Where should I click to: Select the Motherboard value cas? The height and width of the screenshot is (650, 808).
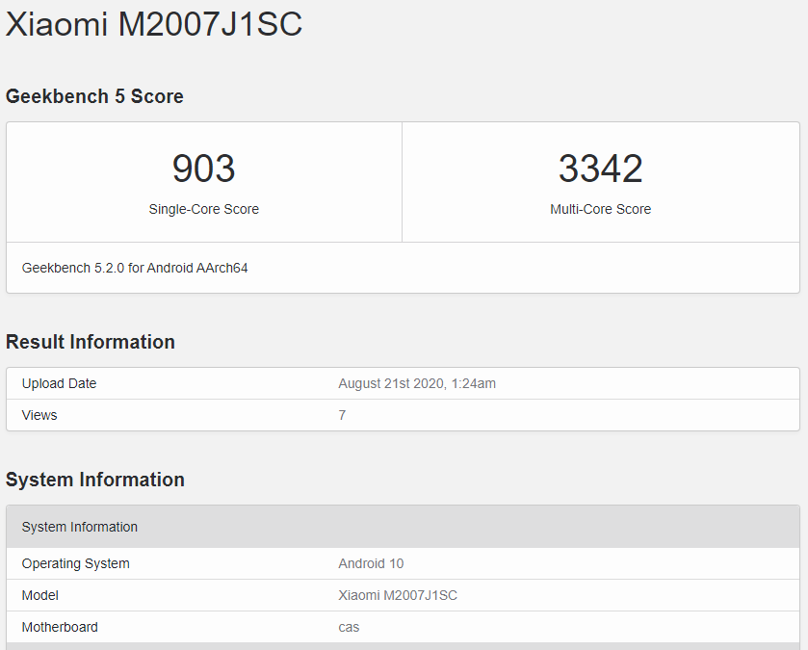349,627
